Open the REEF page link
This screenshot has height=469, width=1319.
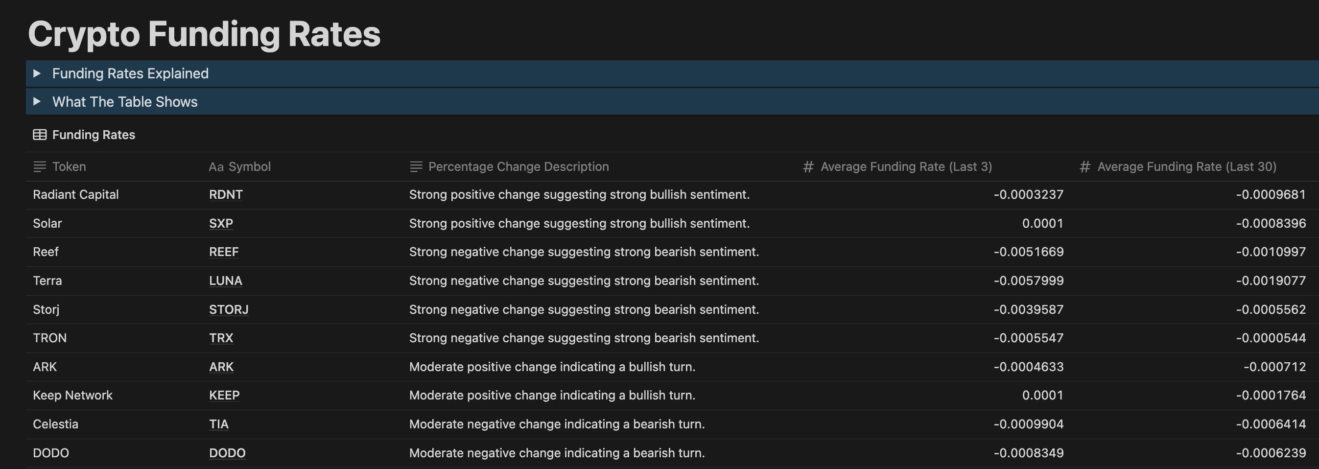pos(224,252)
